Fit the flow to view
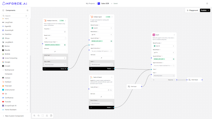 pyautogui.click(x=43, y=116)
